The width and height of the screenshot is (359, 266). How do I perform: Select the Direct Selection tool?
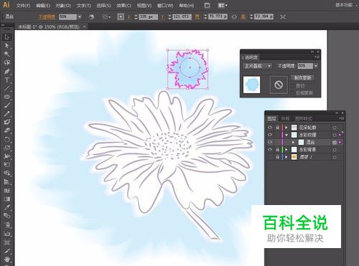point(6,45)
